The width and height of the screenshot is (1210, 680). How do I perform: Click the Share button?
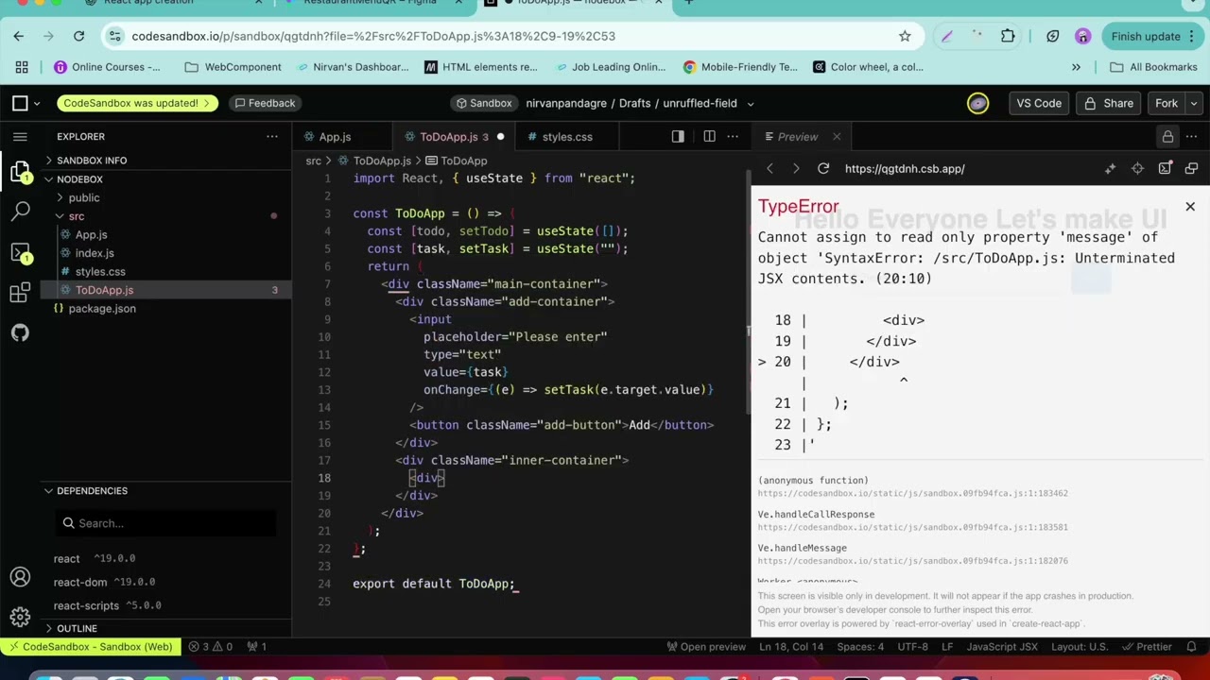tap(1109, 103)
